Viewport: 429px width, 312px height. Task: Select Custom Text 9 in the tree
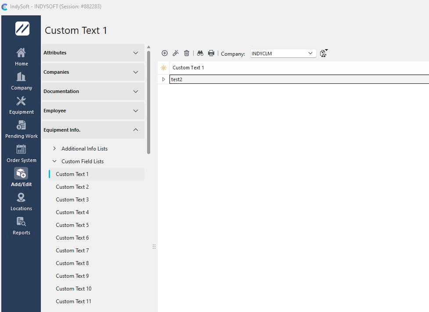(72, 276)
